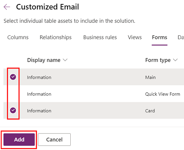
Task: Open the Views tab
Action: pos(135,37)
